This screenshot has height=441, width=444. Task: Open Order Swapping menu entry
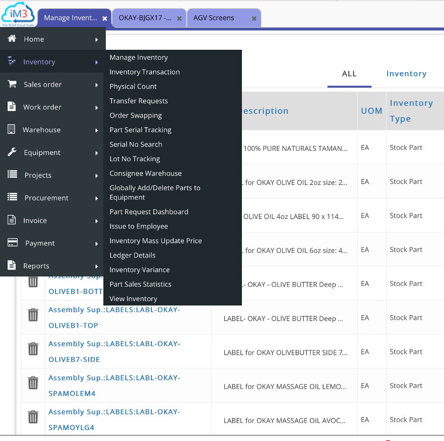coord(136,116)
